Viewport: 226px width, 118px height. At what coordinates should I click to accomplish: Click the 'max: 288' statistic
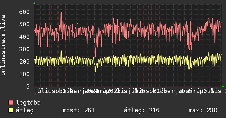click(203, 110)
